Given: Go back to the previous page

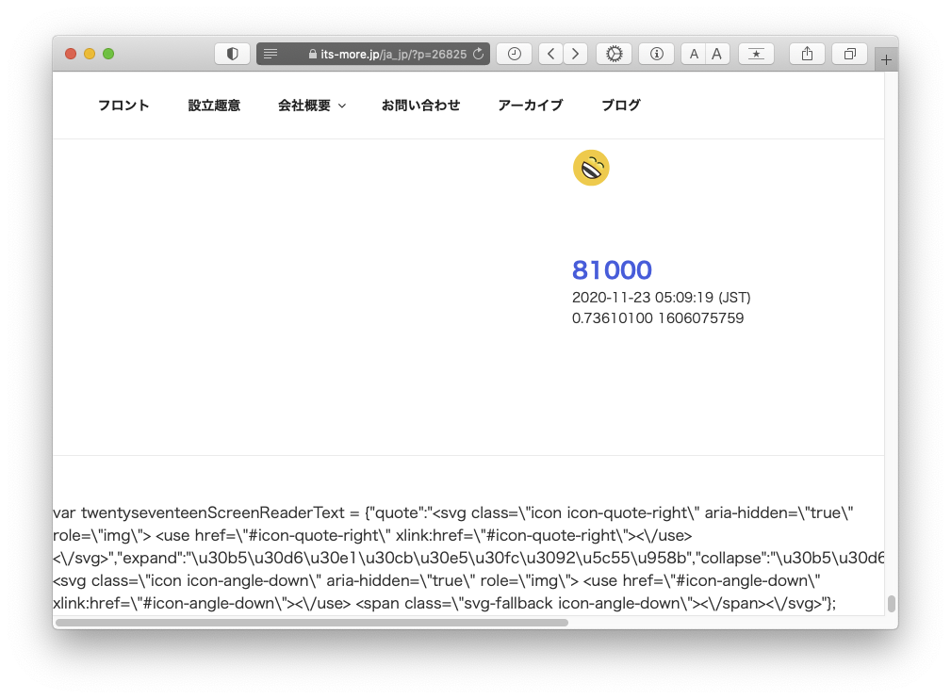Looking at the screenshot, I should click(x=550, y=54).
